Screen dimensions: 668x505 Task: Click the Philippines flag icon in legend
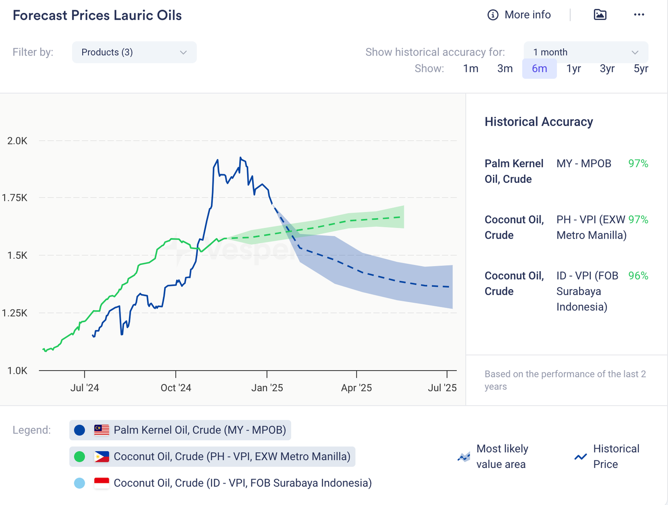101,457
